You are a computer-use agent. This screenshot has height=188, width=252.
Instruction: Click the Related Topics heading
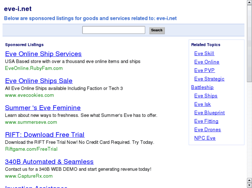[206, 45]
